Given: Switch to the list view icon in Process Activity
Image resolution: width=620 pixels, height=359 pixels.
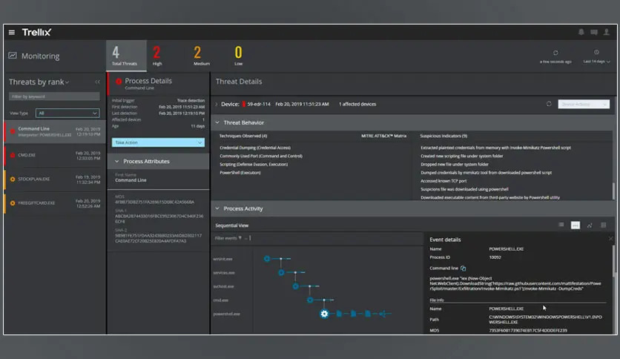Looking at the screenshot, I should coord(561,225).
